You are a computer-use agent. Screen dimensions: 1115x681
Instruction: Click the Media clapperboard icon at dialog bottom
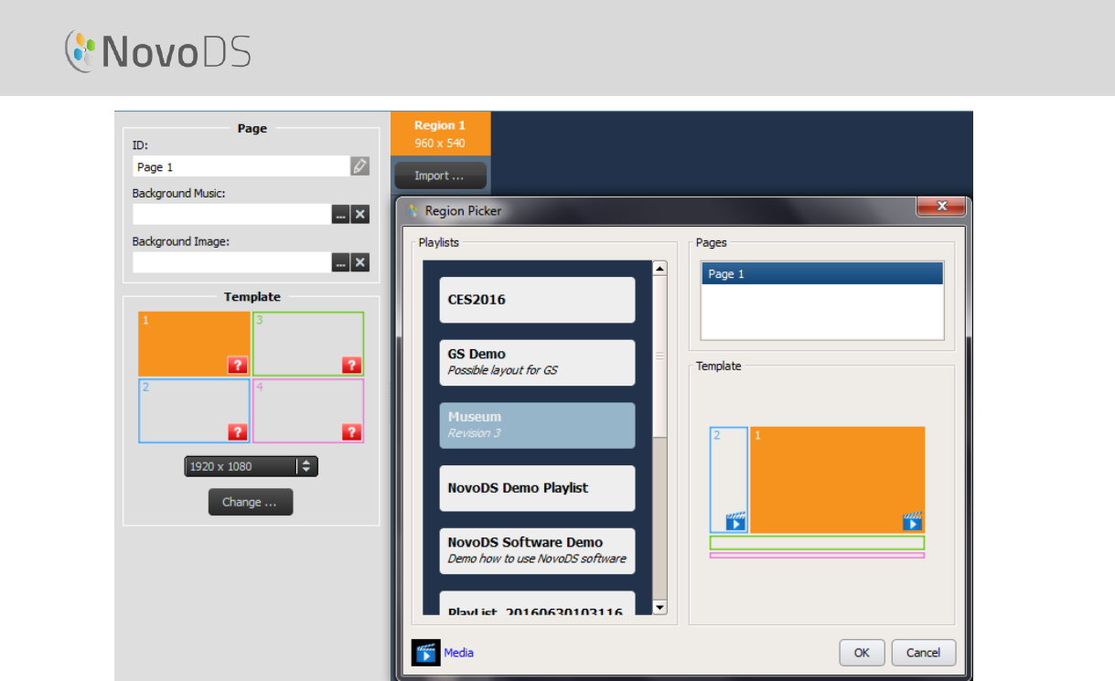click(425, 653)
